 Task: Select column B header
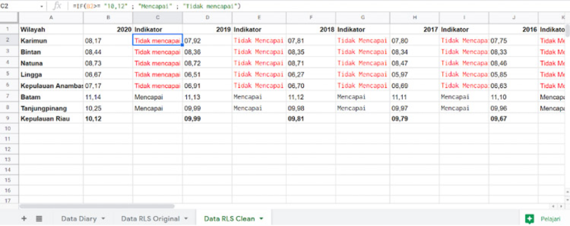[108, 18]
